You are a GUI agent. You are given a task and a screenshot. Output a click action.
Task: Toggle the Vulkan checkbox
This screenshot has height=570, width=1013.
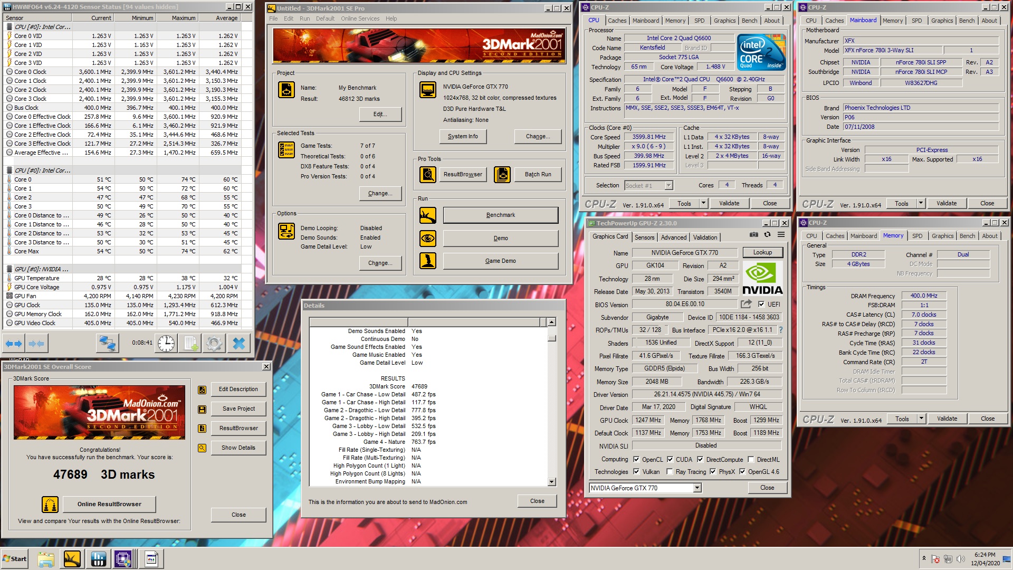click(636, 472)
